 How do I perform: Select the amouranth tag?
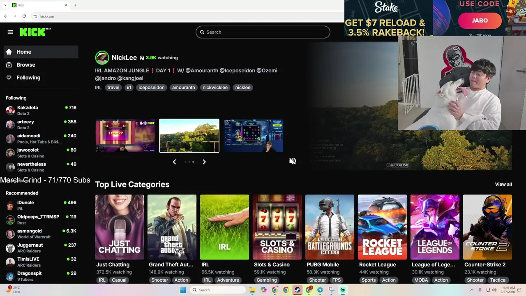(183, 88)
